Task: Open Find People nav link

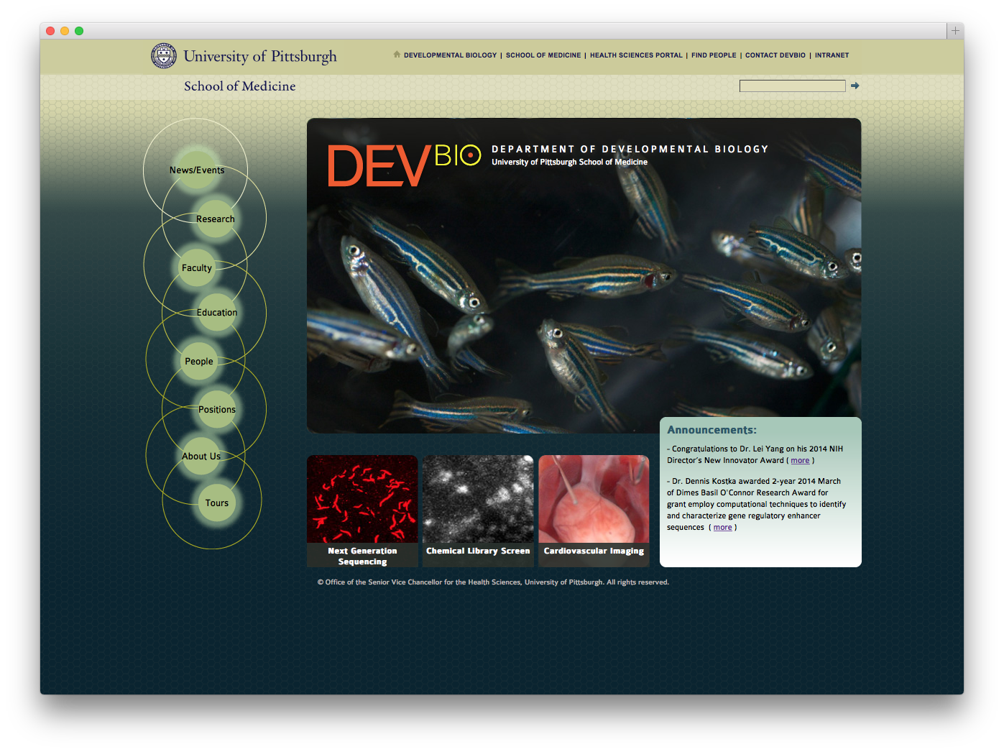Action: pos(714,55)
